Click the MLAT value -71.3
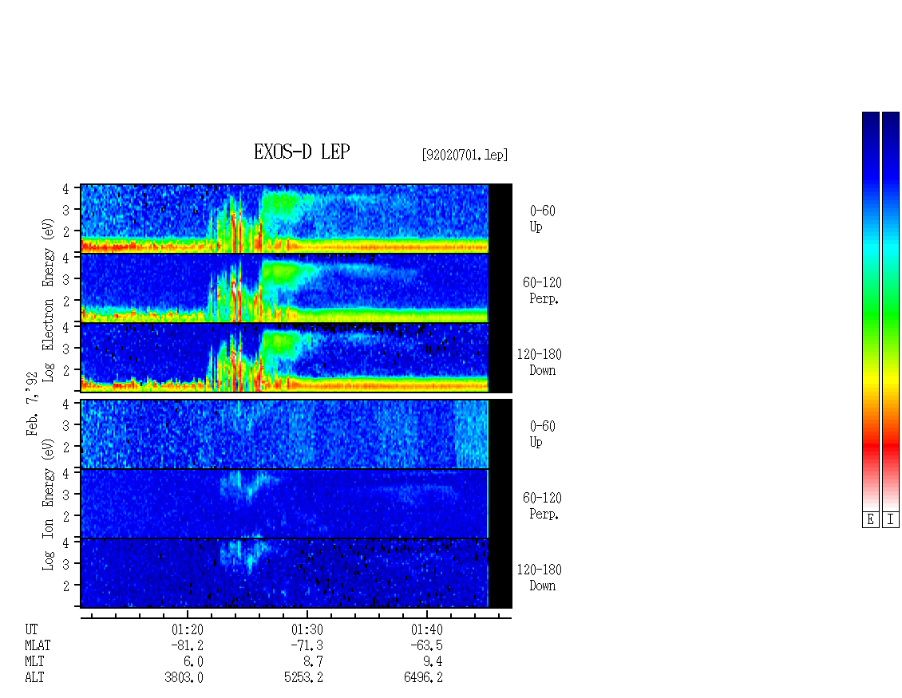The width and height of the screenshot is (902, 698). click(307, 645)
